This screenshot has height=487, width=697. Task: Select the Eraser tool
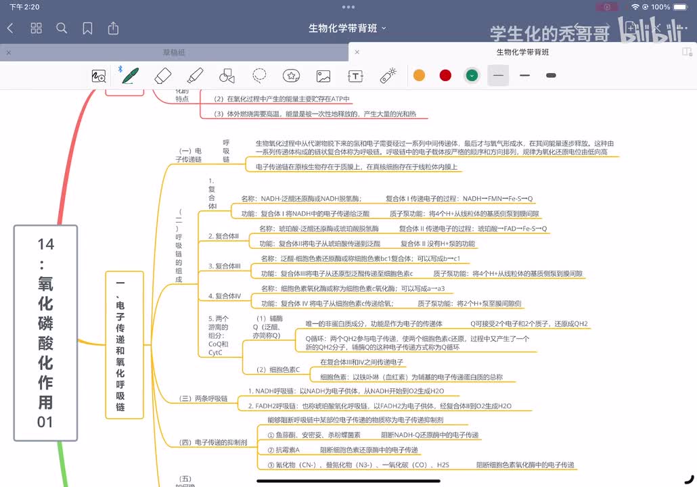point(162,76)
